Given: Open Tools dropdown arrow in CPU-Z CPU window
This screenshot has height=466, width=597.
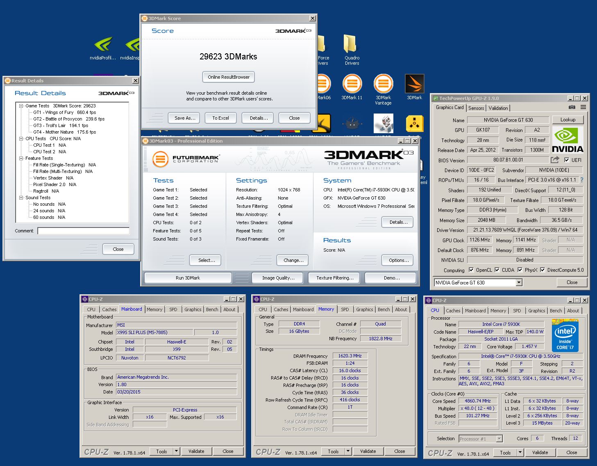Looking at the screenshot, I should 520,452.
